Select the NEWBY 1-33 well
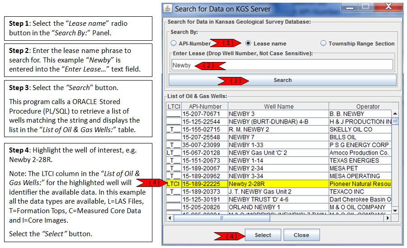This screenshot has width=407, height=248. [279, 145]
